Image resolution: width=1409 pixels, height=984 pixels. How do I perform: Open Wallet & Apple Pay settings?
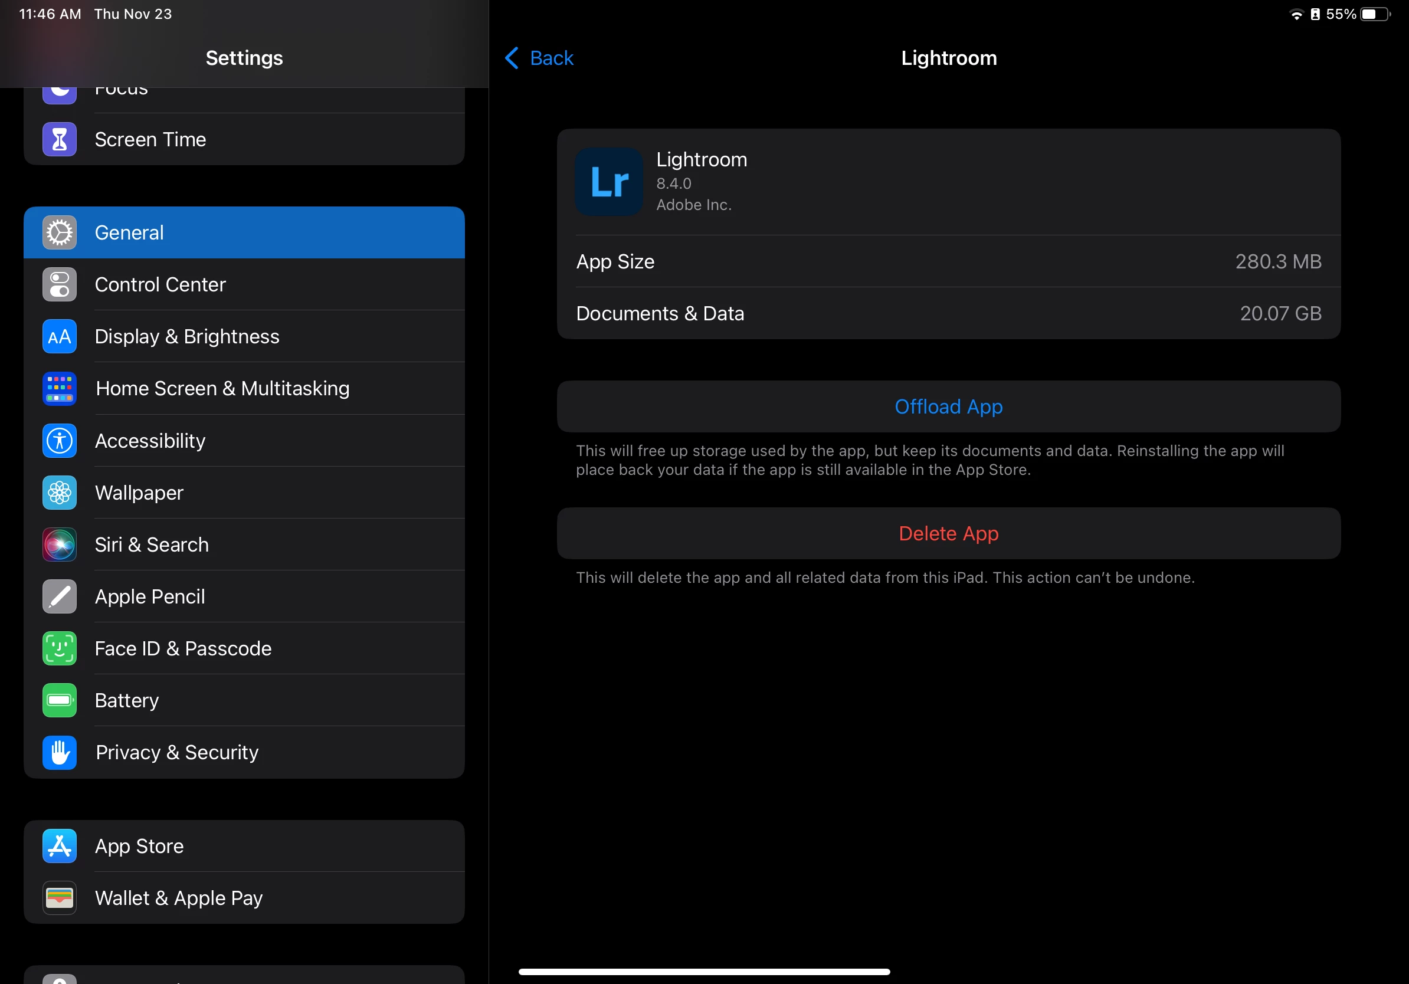(179, 898)
